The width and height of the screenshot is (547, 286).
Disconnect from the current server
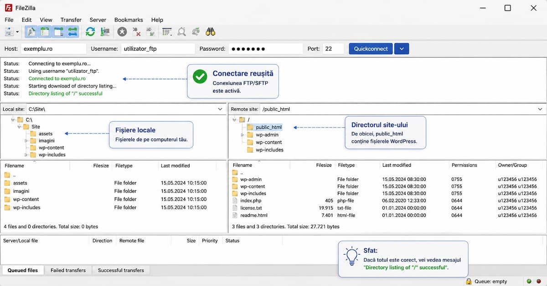click(x=136, y=31)
